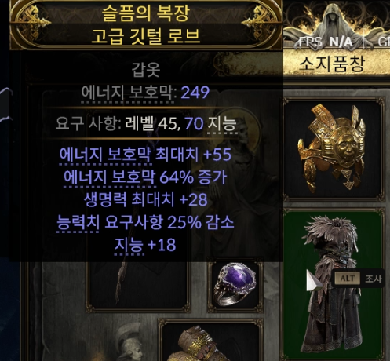Select the golden helmet in the helmet slot
Viewport: 390px width, 361px height.
[333, 148]
